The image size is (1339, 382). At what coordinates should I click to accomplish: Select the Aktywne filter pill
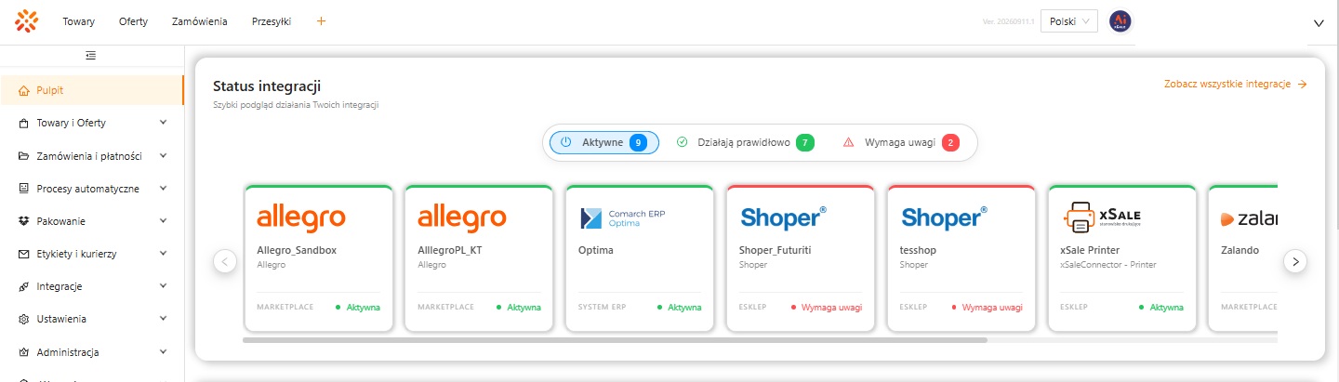click(604, 142)
